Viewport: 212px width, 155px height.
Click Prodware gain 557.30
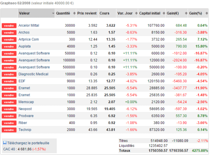pyautogui.click(x=181, y=116)
